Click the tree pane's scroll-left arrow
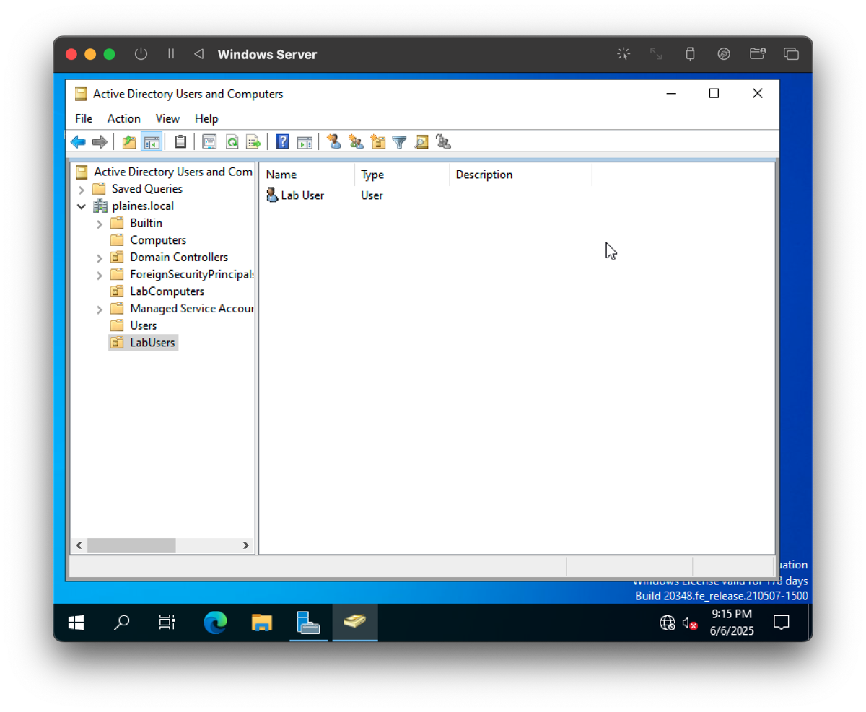Image resolution: width=866 pixels, height=712 pixels. 79,545
